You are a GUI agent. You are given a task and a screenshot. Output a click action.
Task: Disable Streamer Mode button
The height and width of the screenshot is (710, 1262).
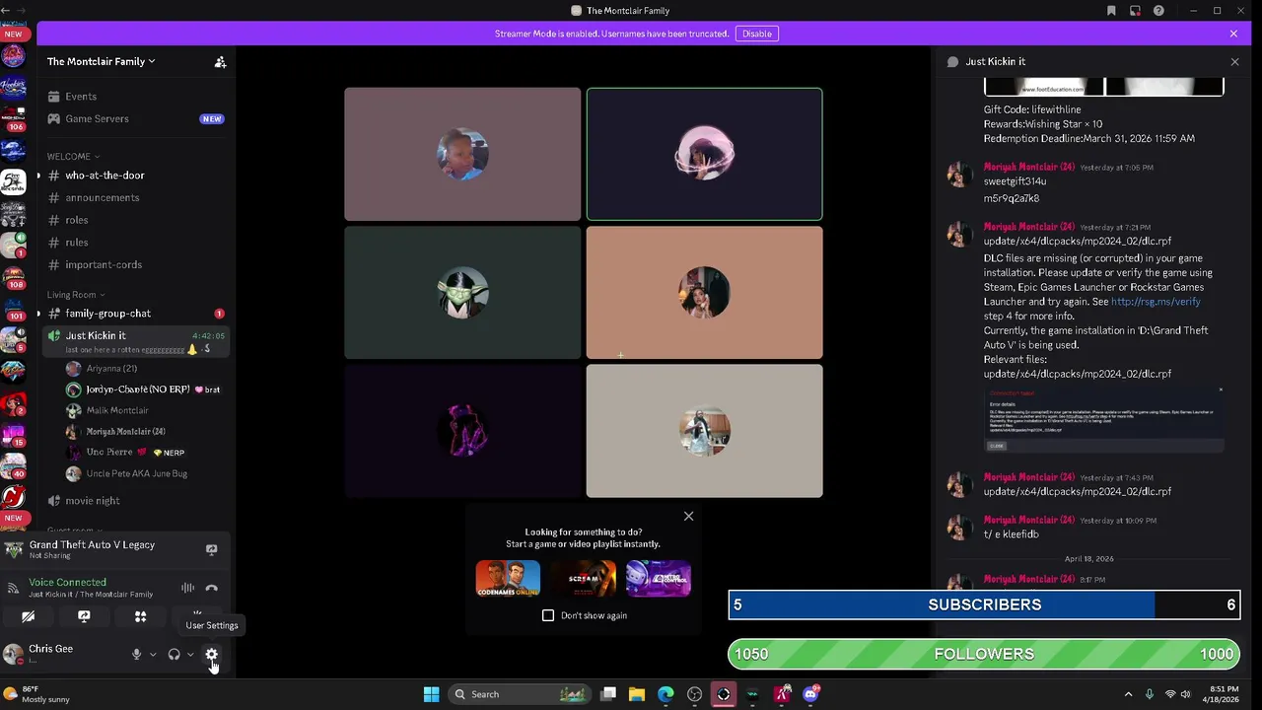pyautogui.click(x=756, y=34)
